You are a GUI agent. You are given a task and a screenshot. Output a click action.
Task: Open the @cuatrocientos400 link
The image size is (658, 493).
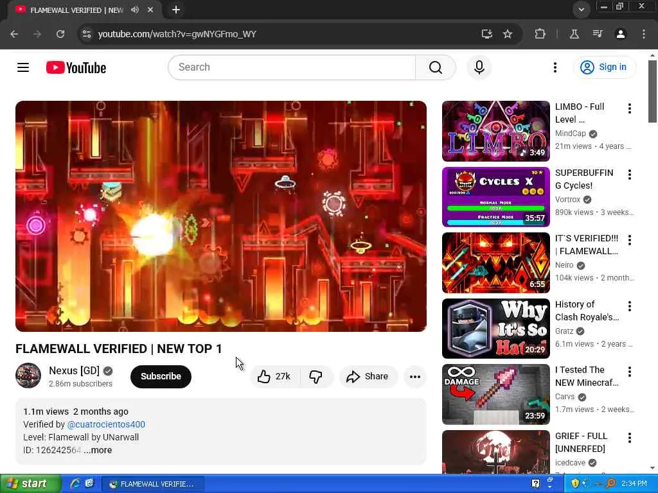106,424
